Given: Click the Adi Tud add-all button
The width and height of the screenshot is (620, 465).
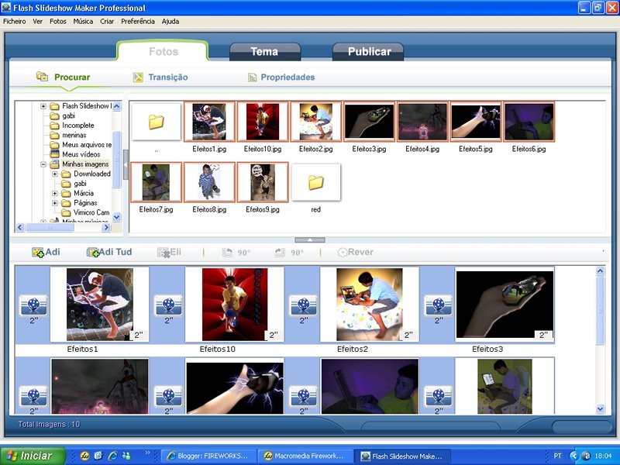Looking at the screenshot, I should pyautogui.click(x=109, y=253).
